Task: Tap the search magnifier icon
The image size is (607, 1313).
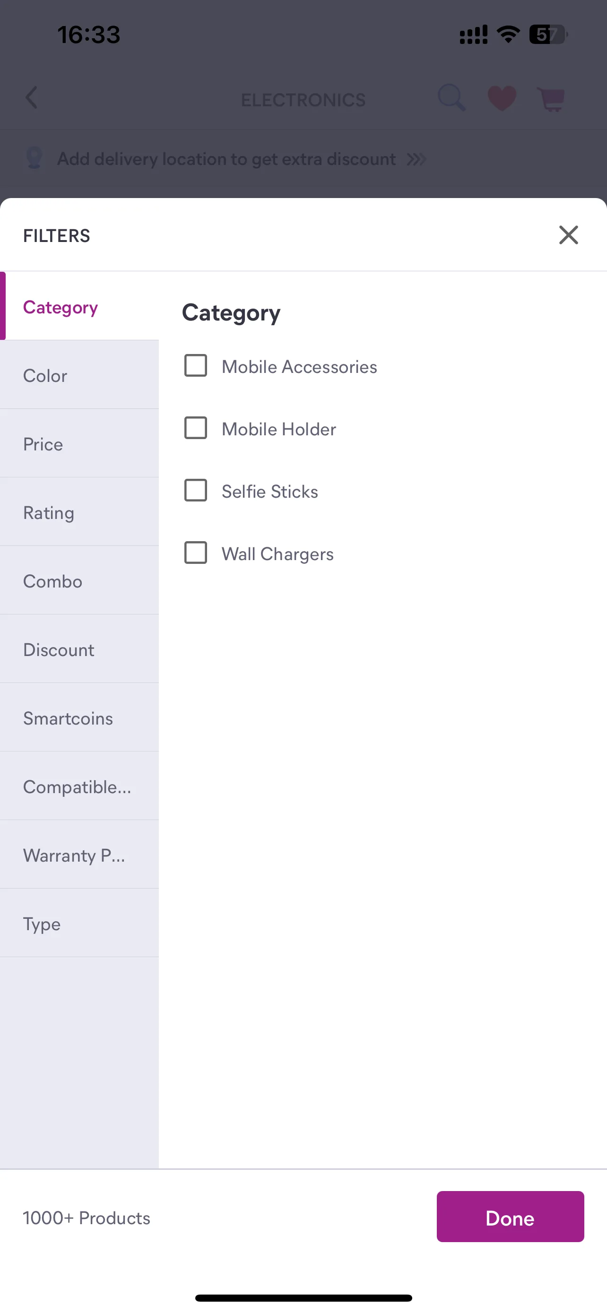Action: (451, 97)
